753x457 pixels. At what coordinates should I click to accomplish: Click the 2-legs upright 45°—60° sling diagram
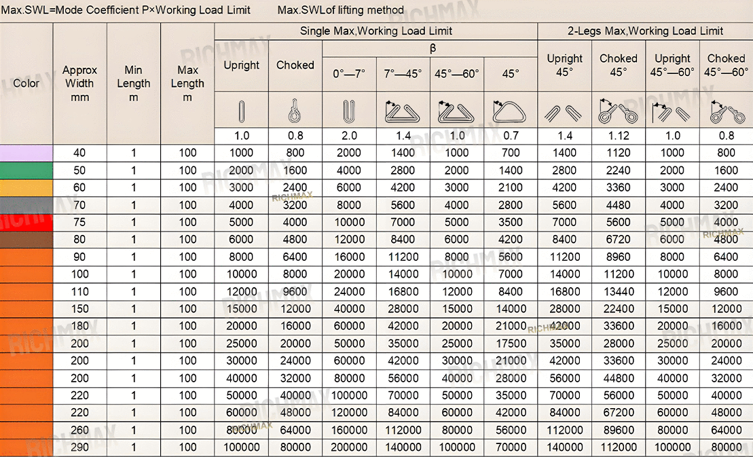[672, 111]
